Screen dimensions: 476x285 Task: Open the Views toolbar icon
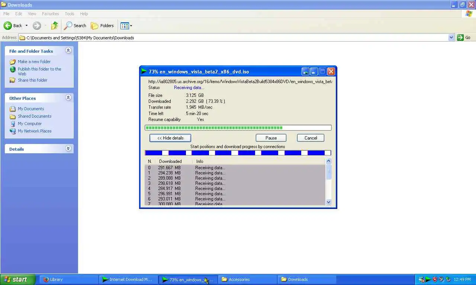click(x=125, y=26)
